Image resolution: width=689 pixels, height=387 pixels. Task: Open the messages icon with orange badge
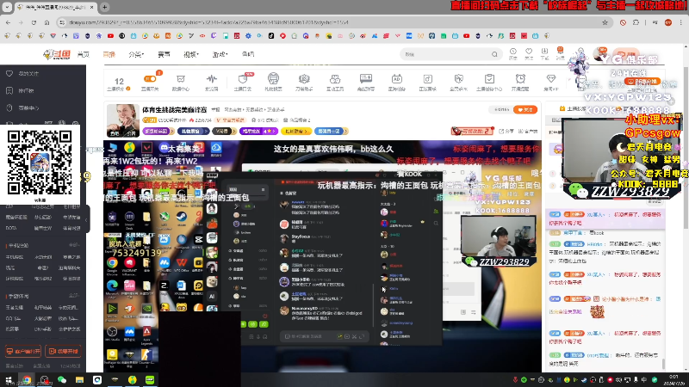pyautogui.click(x=561, y=53)
